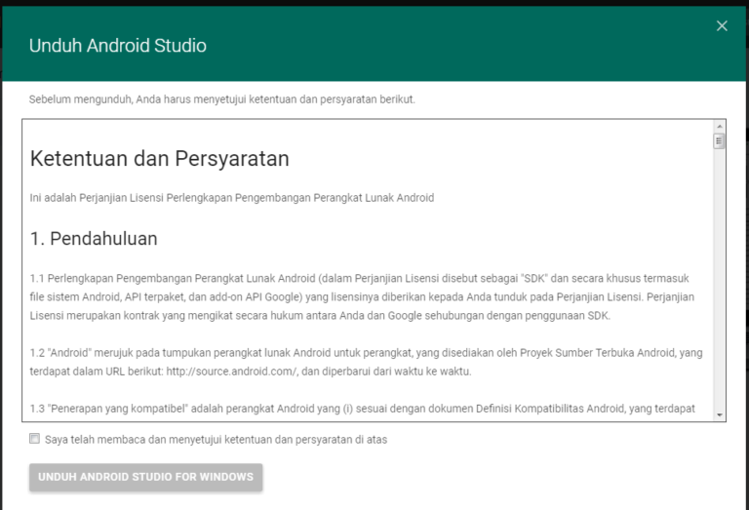Select the '1. Pendahuluan' section heading
Screen dimensions: 749x510
[94, 239]
